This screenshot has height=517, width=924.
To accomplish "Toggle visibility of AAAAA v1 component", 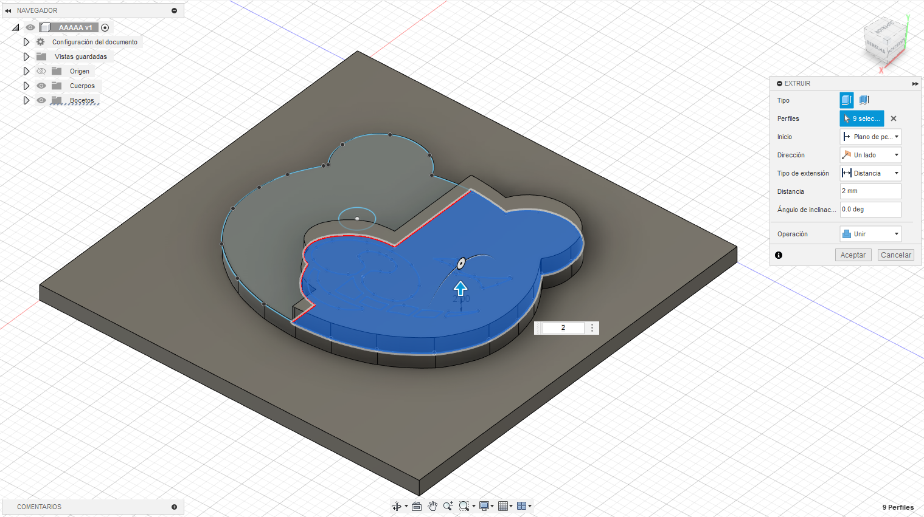I will click(x=30, y=27).
